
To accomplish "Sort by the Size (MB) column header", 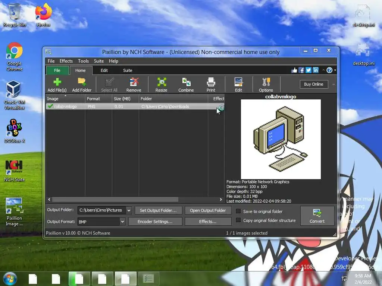I will [125, 98].
